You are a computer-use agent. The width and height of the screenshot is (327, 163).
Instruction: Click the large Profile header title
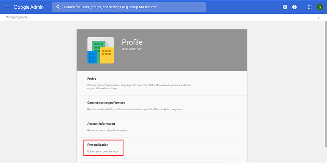click(x=132, y=42)
